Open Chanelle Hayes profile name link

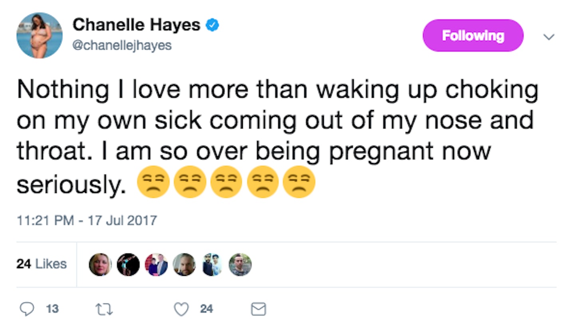(x=136, y=26)
